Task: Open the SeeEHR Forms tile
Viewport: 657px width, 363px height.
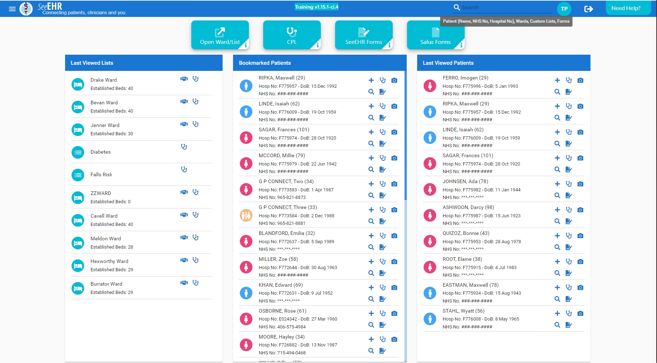Action: [364, 35]
